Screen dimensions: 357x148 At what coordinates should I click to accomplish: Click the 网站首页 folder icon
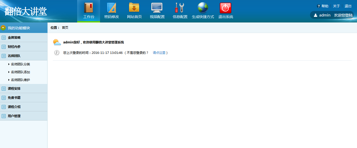[x=134, y=8]
